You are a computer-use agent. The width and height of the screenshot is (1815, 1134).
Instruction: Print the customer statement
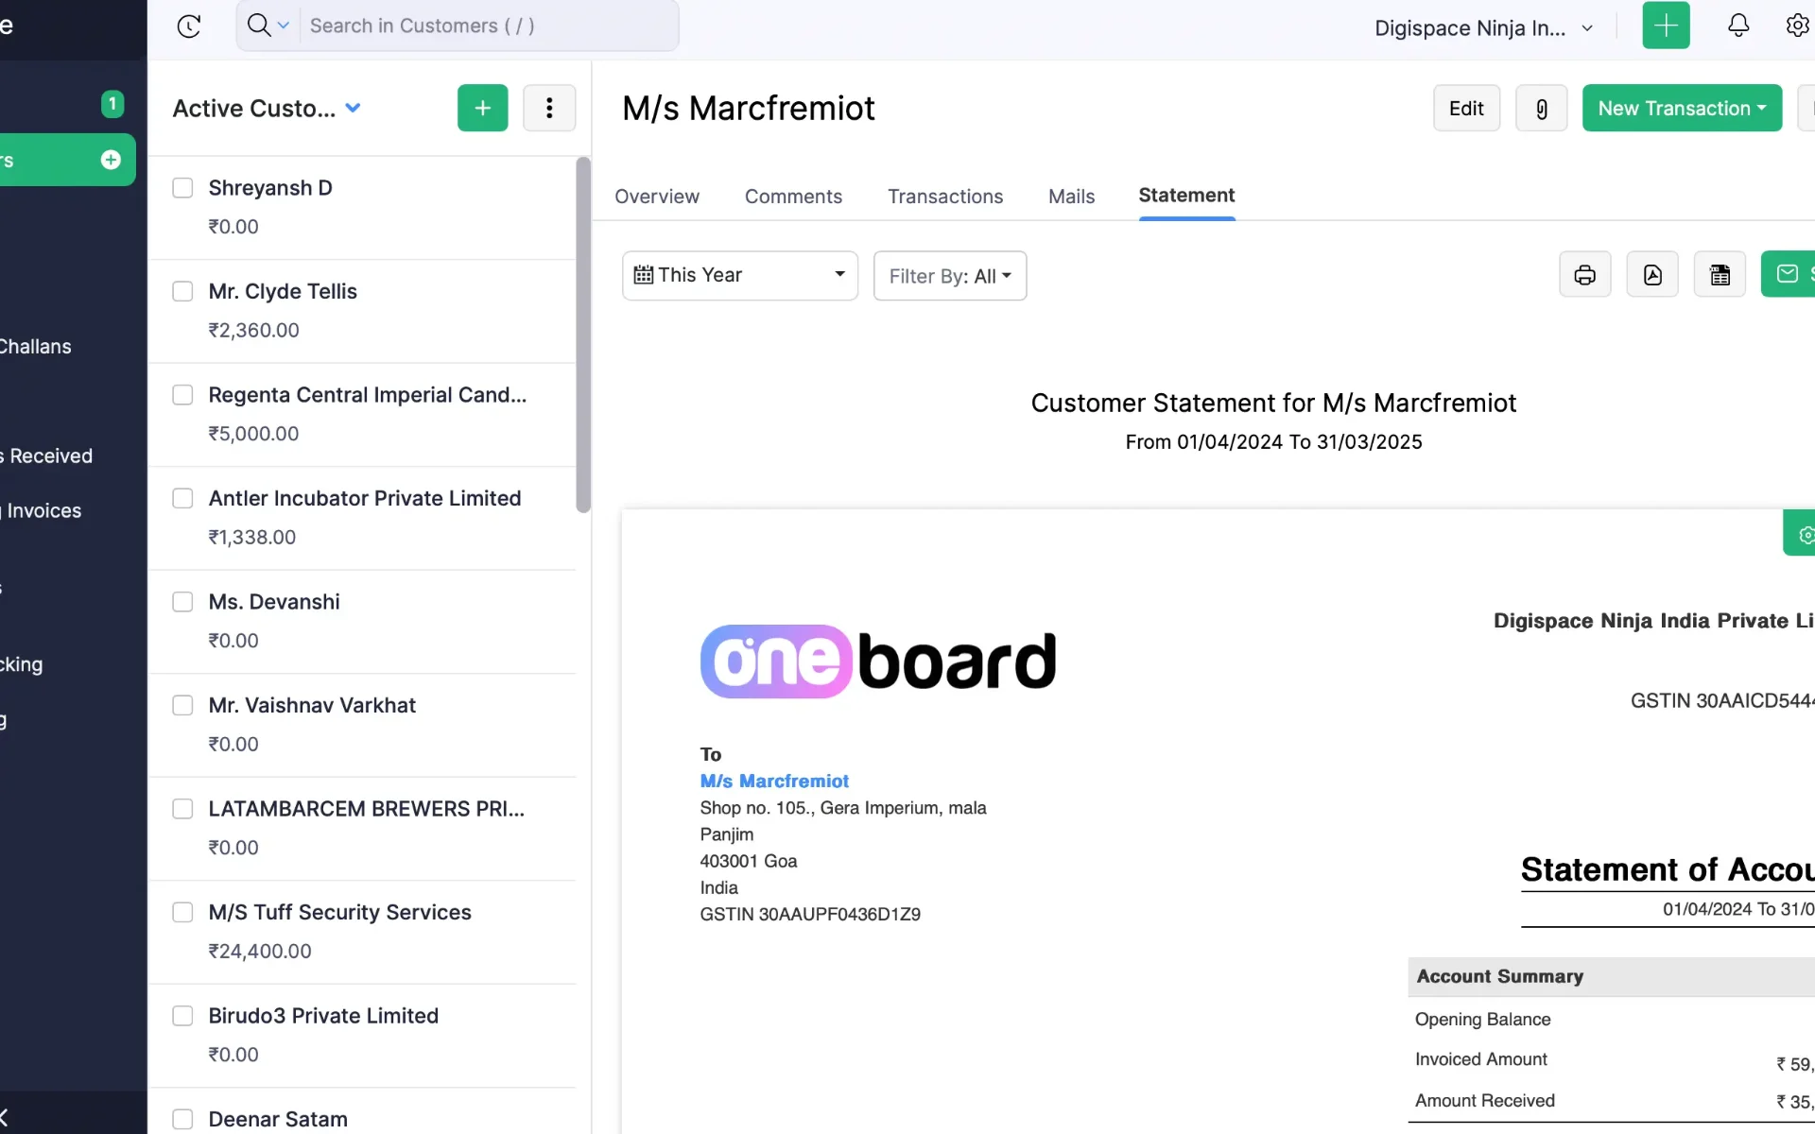pos(1585,275)
